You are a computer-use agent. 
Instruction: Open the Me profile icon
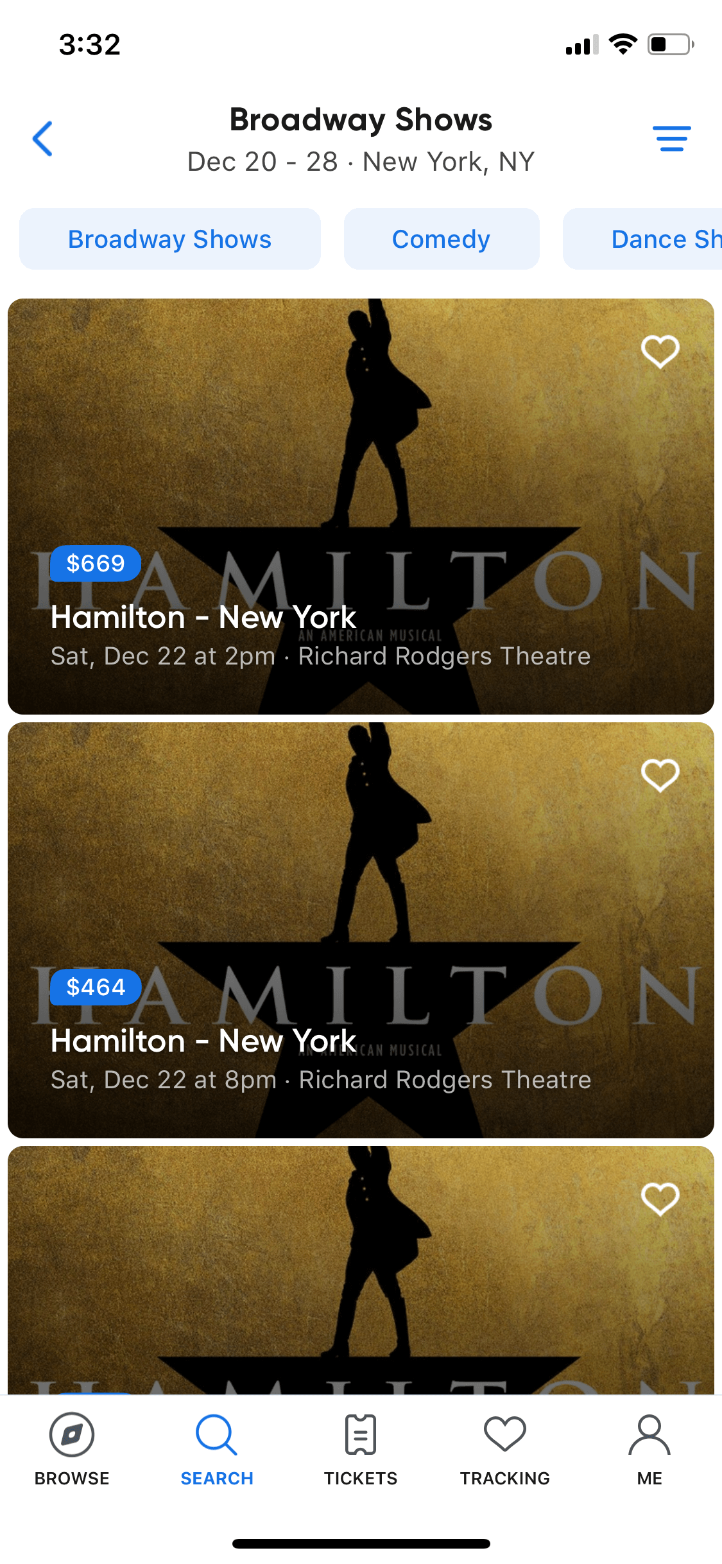[649, 1434]
